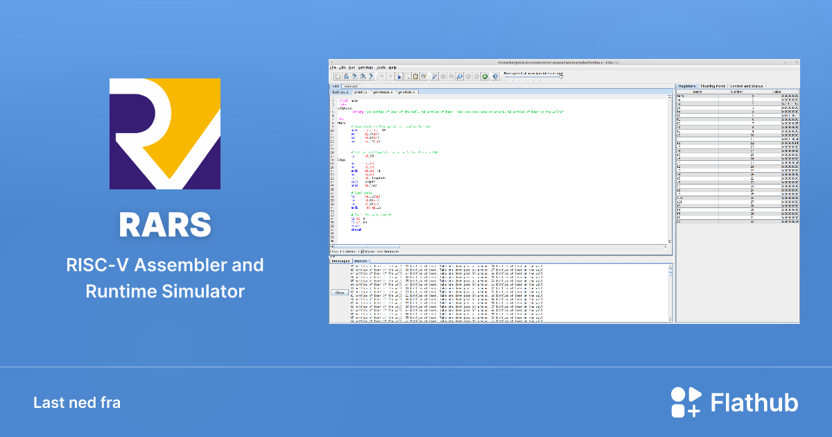This screenshot has height=437, width=832.
Task: Save the current file via the Save icon
Action: tap(354, 76)
